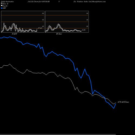Click the 80 level label in FULL chart
135x135 pixels.
(x=87, y=13)
